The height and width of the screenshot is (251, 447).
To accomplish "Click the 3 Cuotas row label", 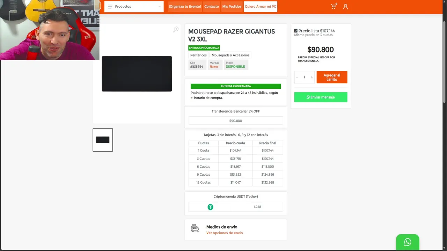I will tap(204, 159).
